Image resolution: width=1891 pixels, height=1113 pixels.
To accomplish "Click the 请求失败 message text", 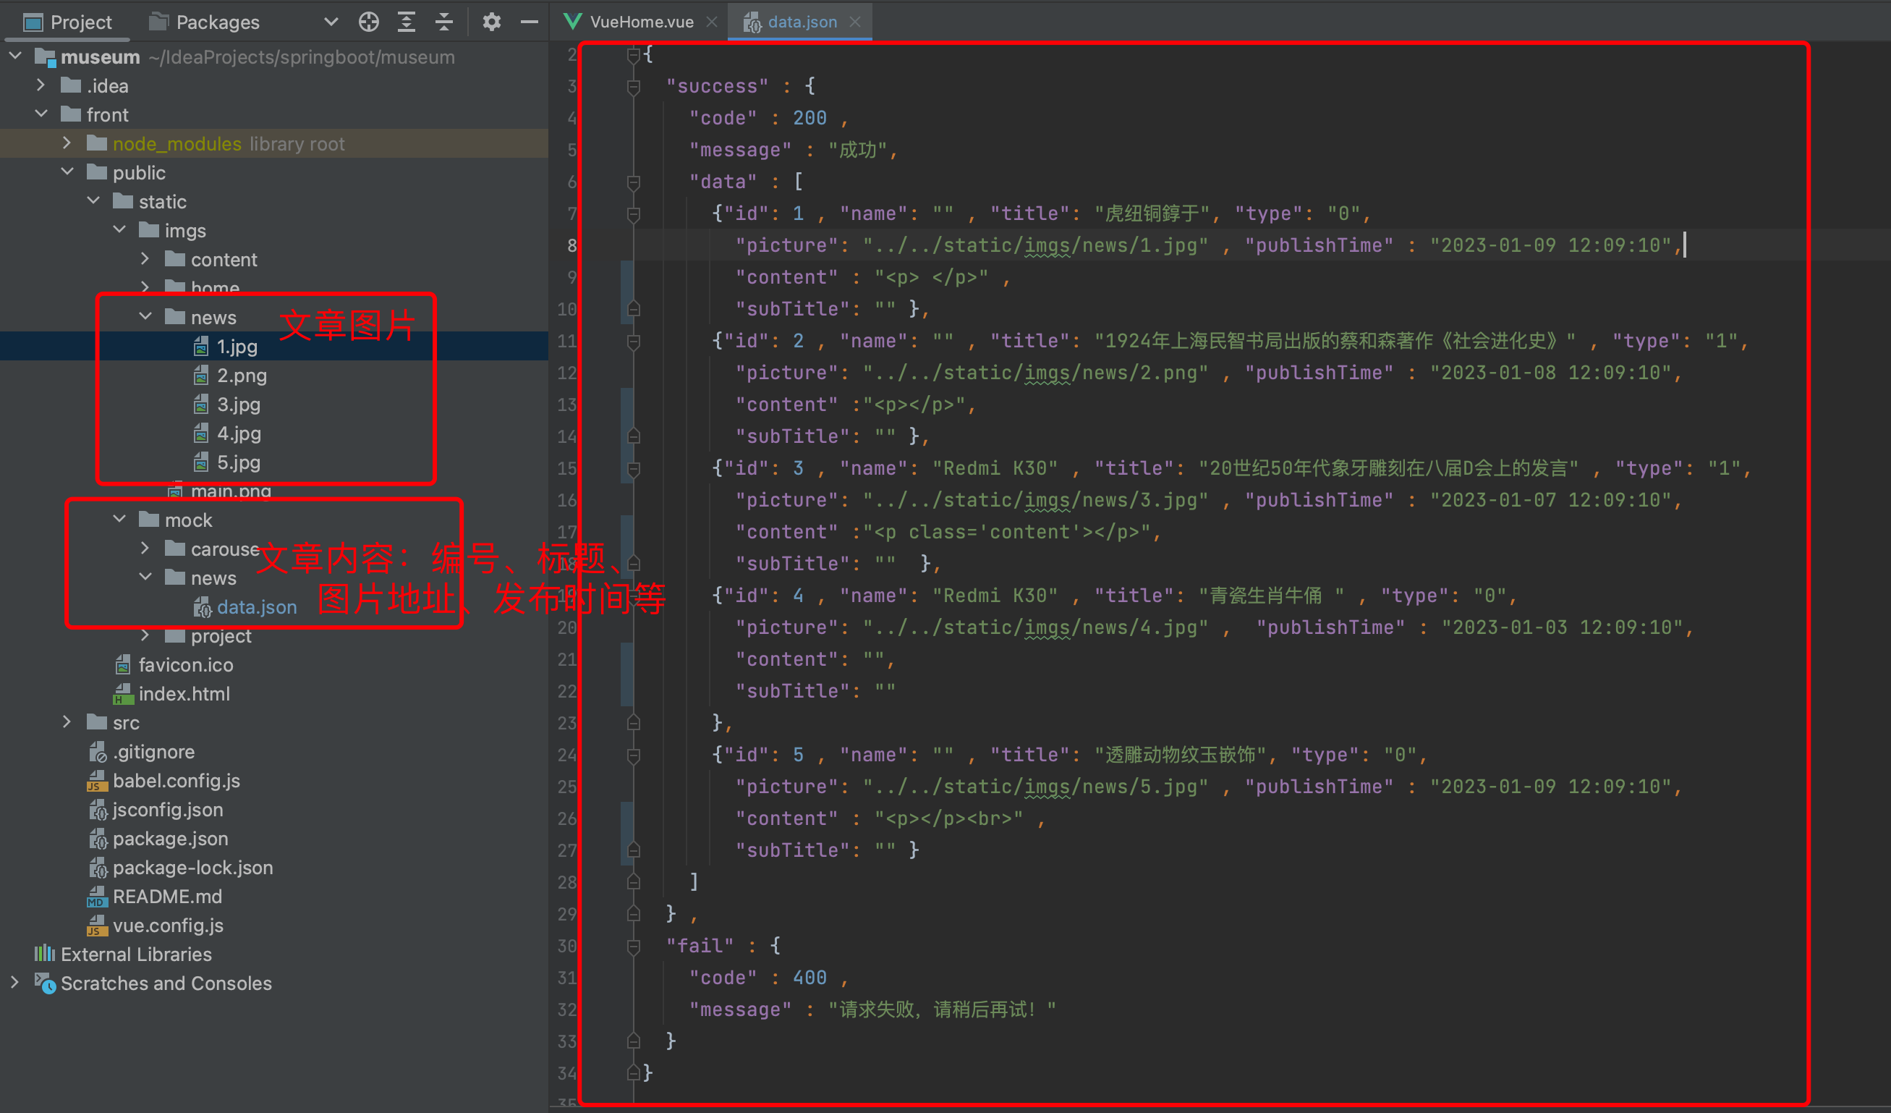I will click(942, 1009).
